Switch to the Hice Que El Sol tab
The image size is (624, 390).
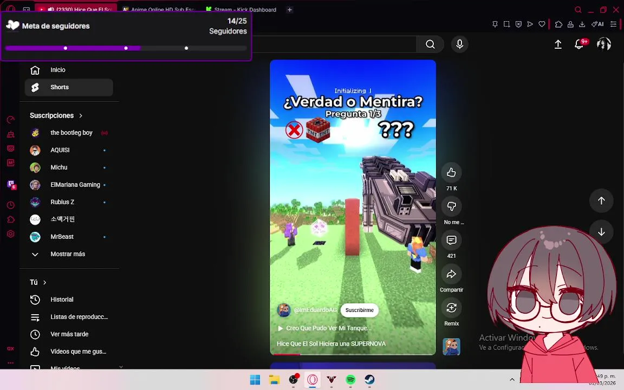[x=76, y=9]
